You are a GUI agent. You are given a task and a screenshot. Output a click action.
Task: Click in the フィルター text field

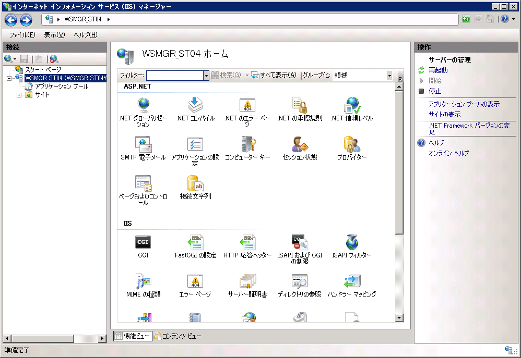coord(174,75)
